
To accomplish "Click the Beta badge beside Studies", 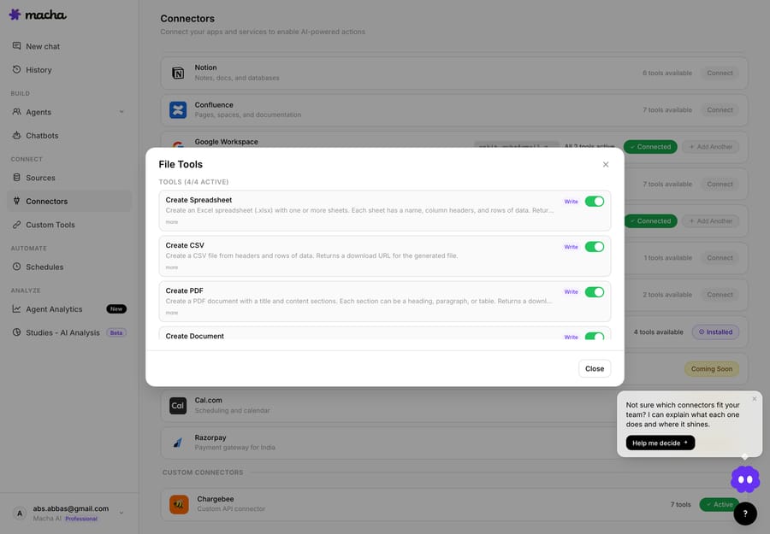I will tap(116, 332).
